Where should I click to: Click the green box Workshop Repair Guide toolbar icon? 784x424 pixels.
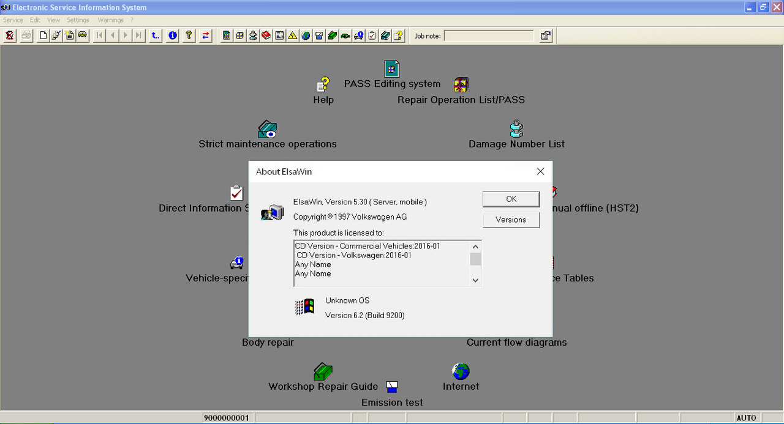click(x=332, y=35)
